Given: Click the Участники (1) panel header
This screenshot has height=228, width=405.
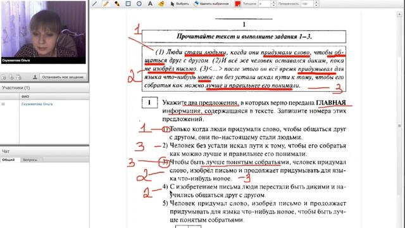Looking at the screenshot, I should pyautogui.click(x=44, y=88).
